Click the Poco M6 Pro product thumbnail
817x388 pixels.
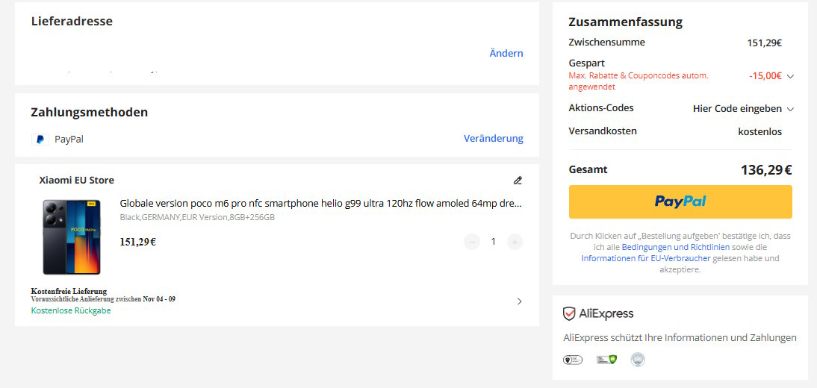pyautogui.click(x=72, y=237)
